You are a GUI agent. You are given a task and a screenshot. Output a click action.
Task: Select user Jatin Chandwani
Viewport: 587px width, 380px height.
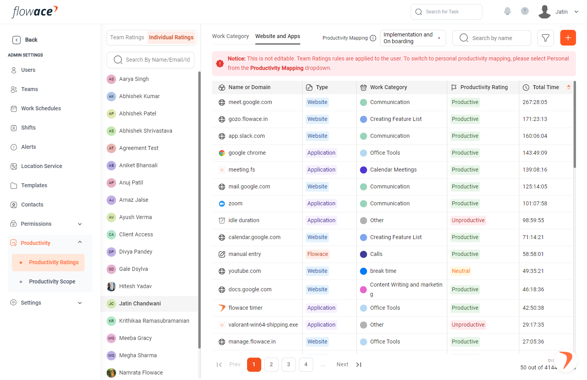point(150,303)
